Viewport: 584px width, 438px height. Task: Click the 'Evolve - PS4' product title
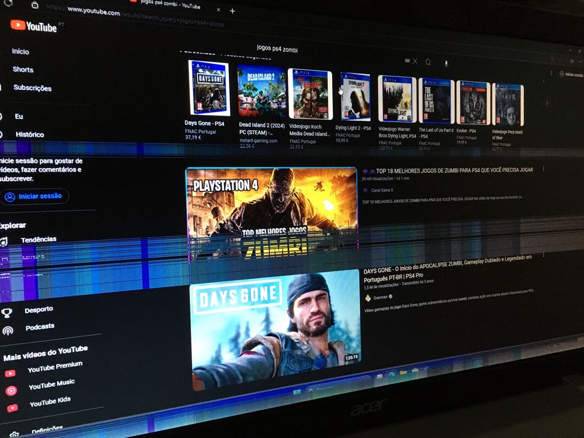466,131
